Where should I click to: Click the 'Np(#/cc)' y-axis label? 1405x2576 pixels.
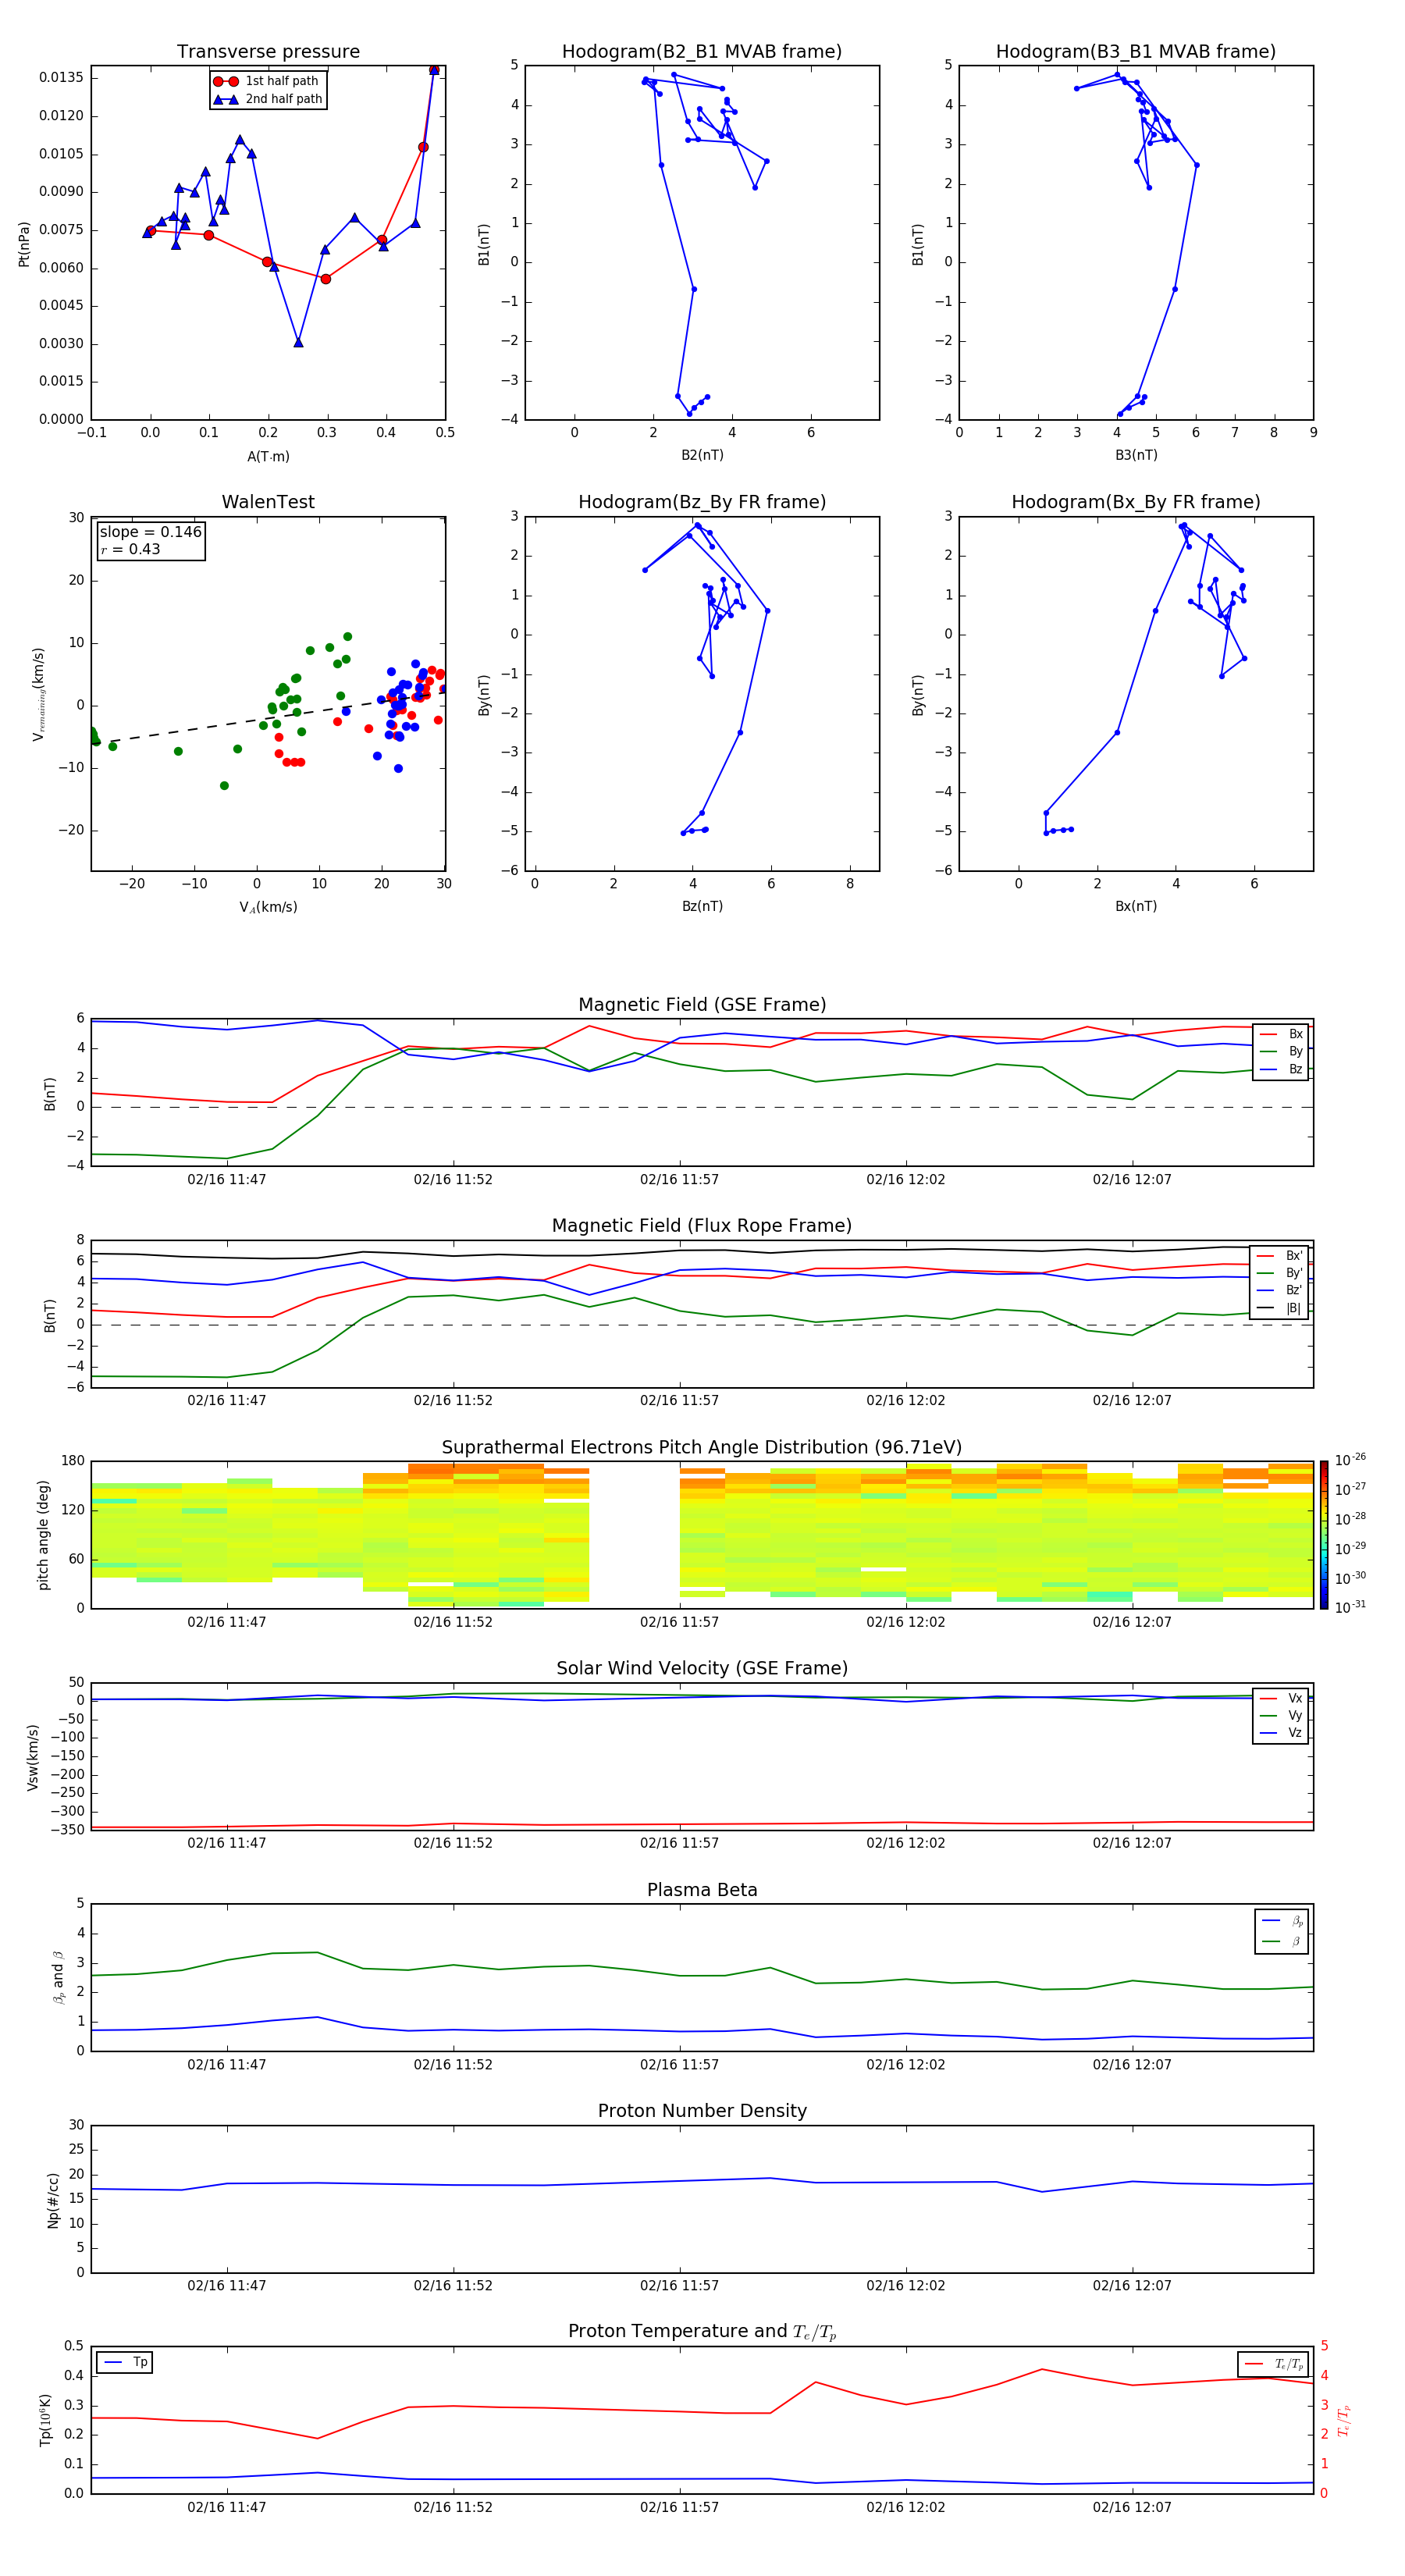coord(54,2200)
